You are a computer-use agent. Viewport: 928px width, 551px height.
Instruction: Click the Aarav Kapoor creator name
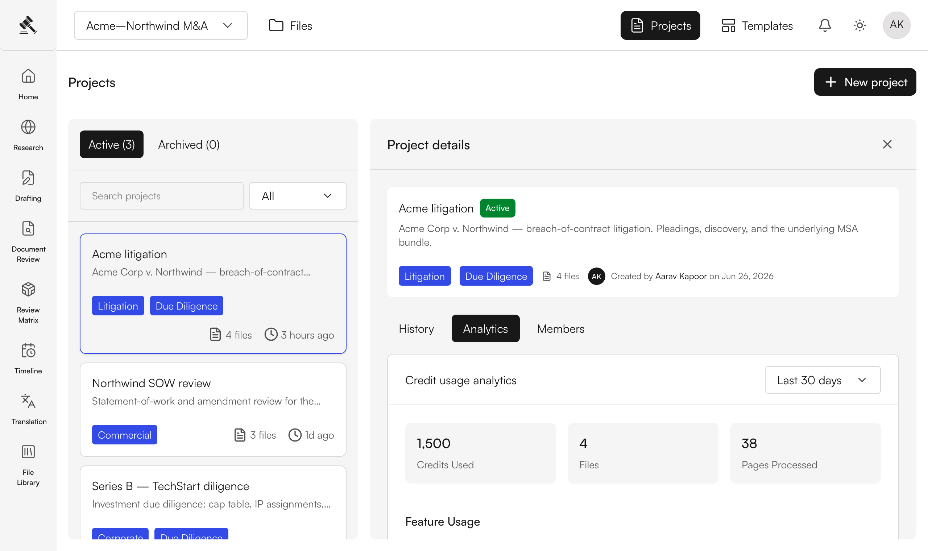tap(681, 276)
